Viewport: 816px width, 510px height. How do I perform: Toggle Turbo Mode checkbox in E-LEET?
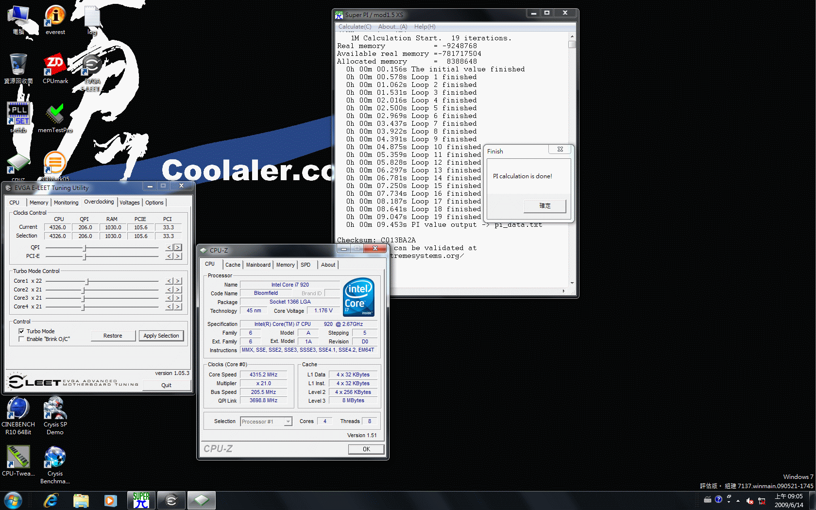pyautogui.click(x=21, y=331)
